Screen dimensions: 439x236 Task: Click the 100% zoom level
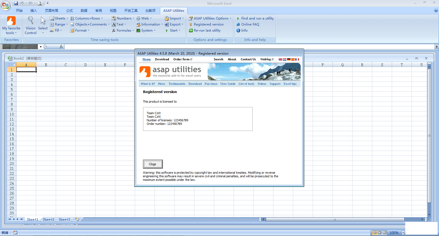pyautogui.click(x=394, y=233)
